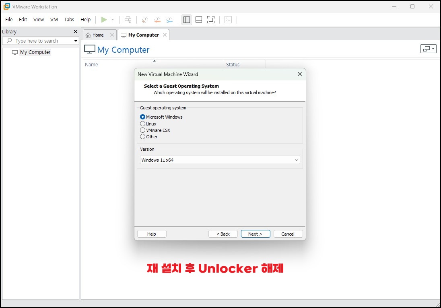Image resolution: width=441 pixels, height=308 pixels.
Task: Click the green Power On play icon
Action: 104,20
